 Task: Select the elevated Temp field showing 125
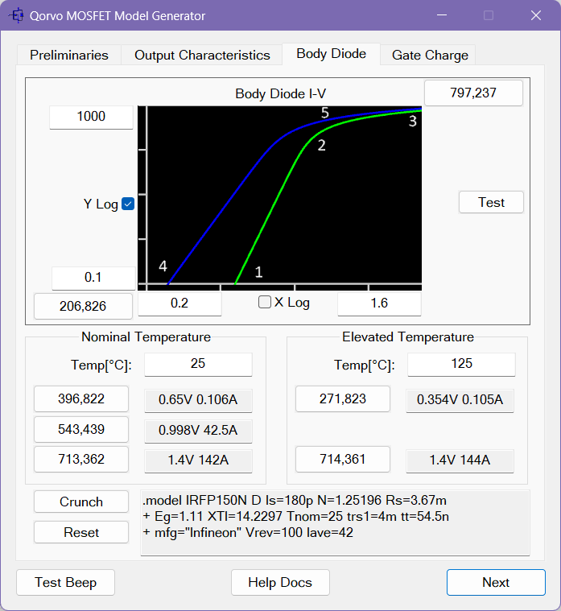pos(461,364)
